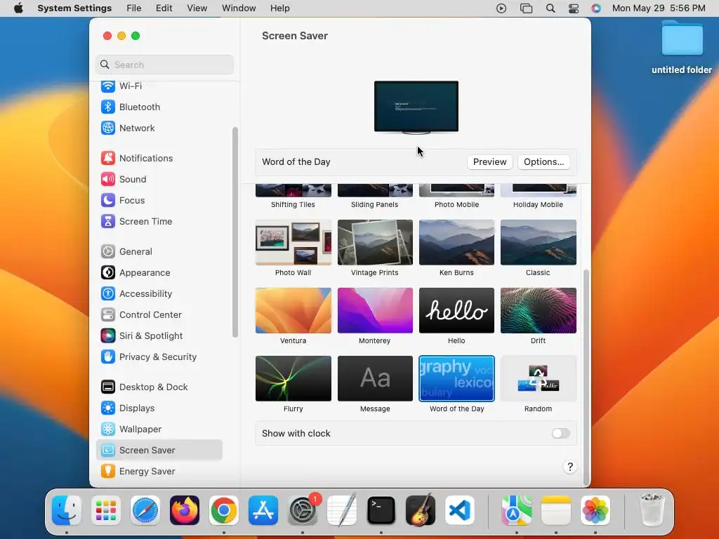Open the Privacy & Security hand icon

107,357
